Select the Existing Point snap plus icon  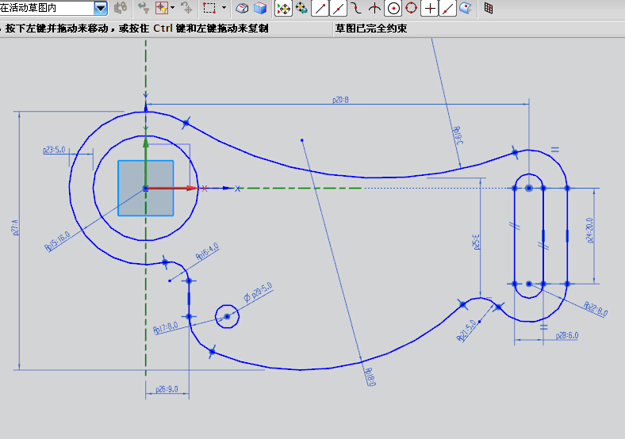point(430,9)
